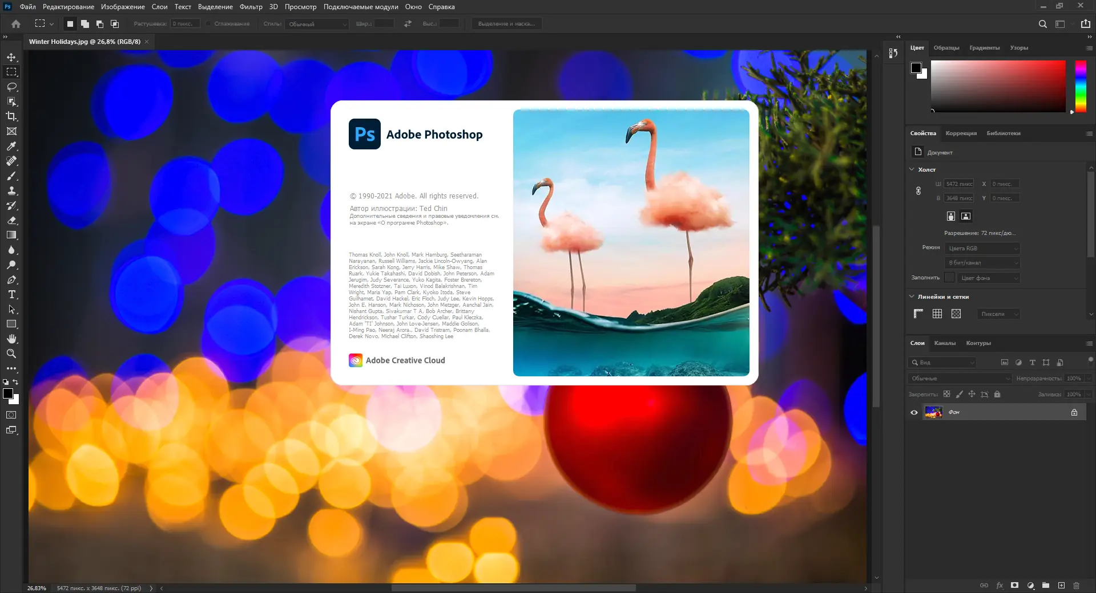The height and width of the screenshot is (593, 1096).
Task: Click the fx layer style icon
Action: [1000, 586]
